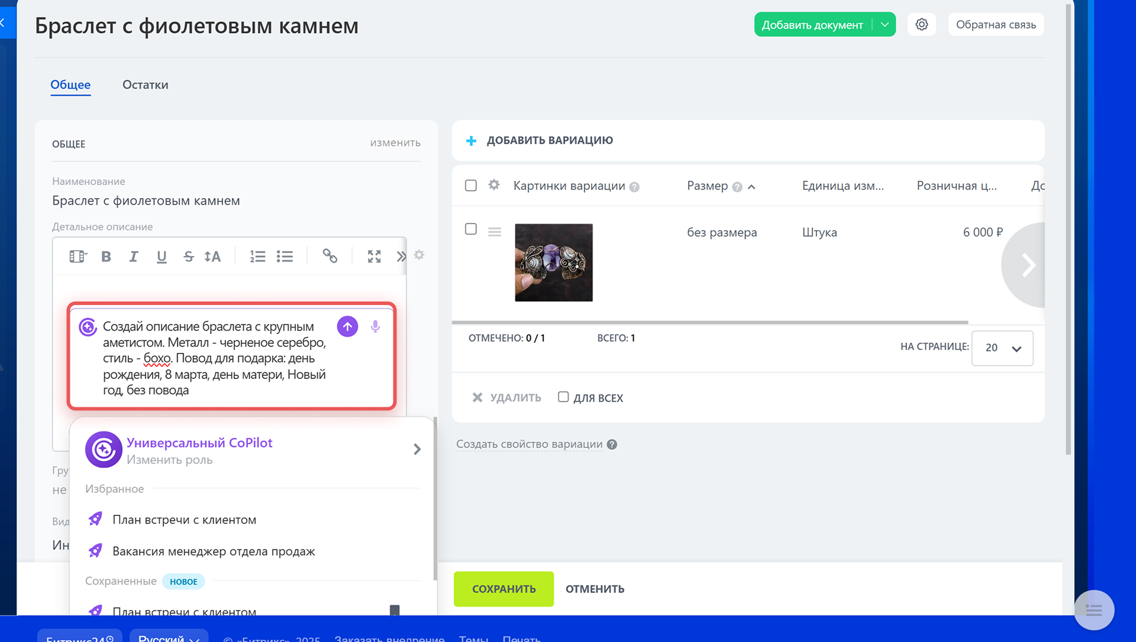Click the green «Сохранить» button

click(x=504, y=589)
